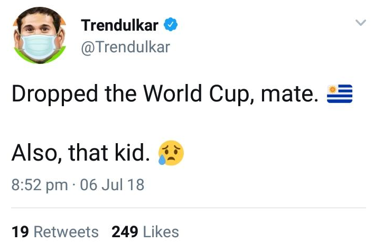Image resolution: width=374 pixels, height=252 pixels.
Task: View the 249 Likes list
Action: [x=145, y=231]
